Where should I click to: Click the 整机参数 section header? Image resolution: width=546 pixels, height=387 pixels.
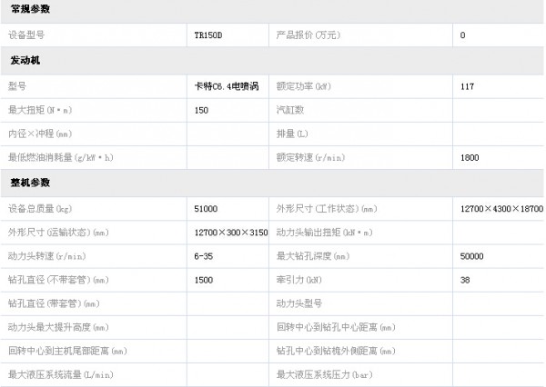click(x=30, y=183)
